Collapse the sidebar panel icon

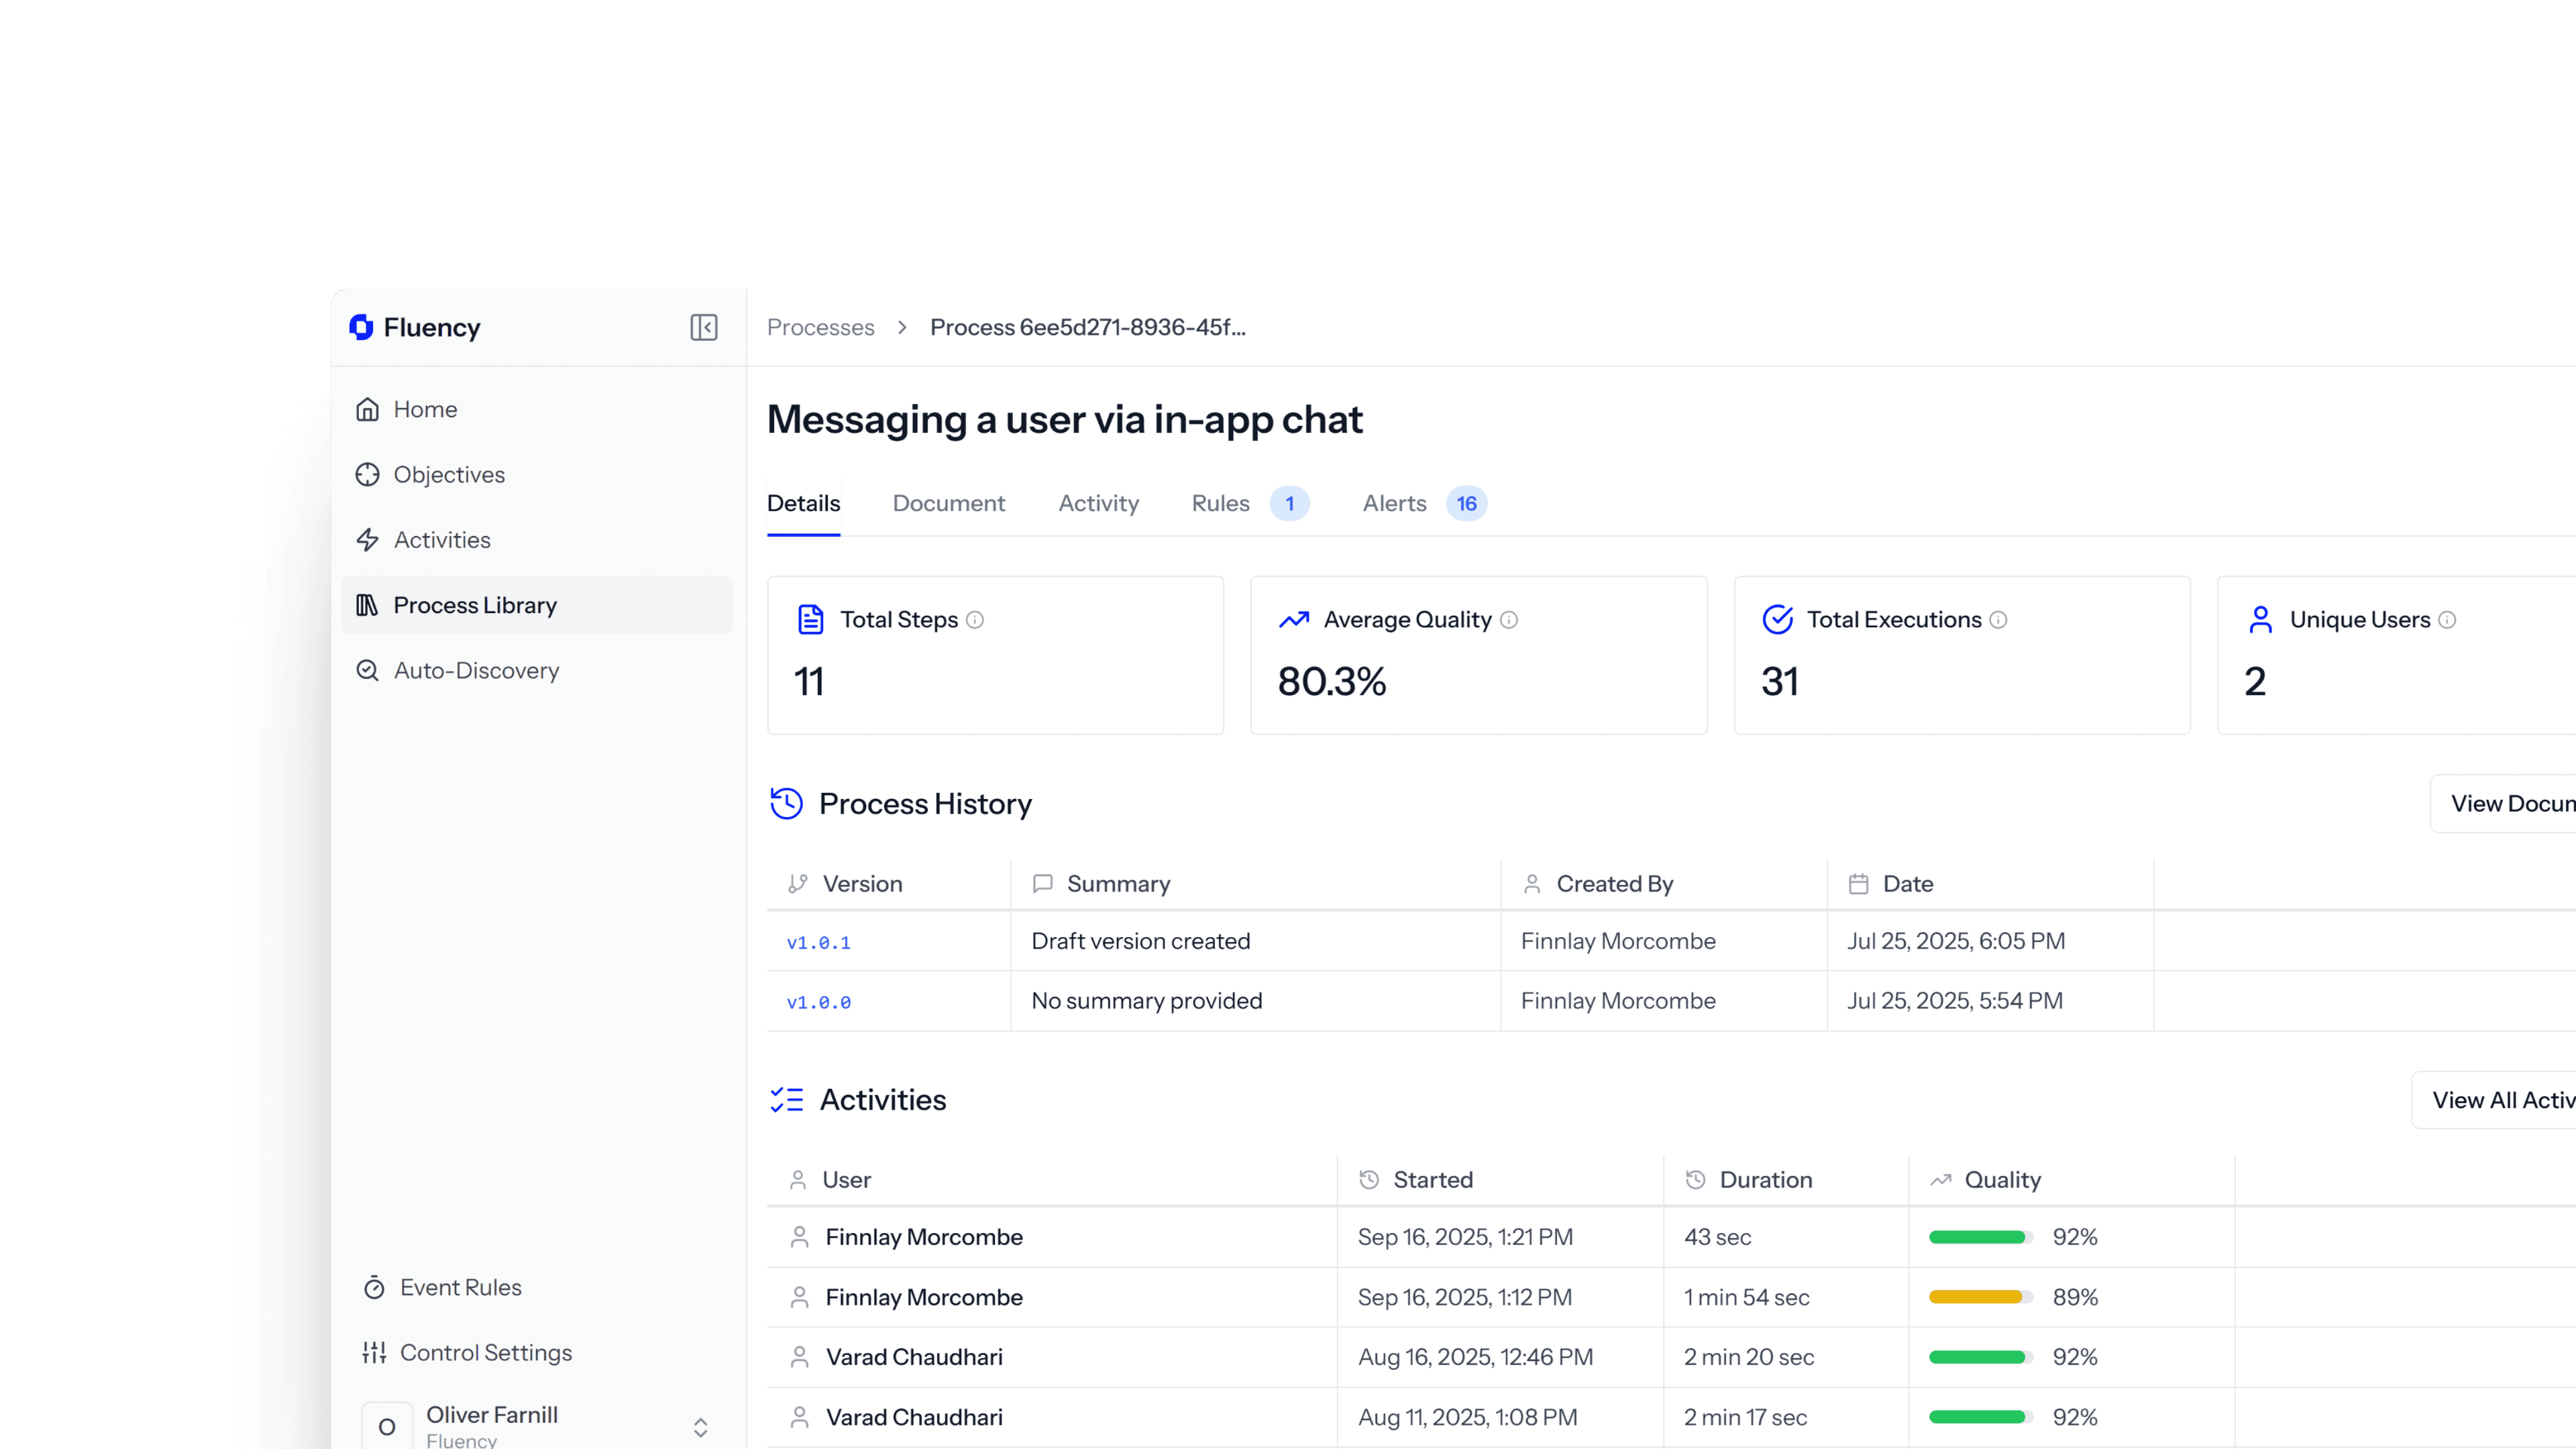703,327
